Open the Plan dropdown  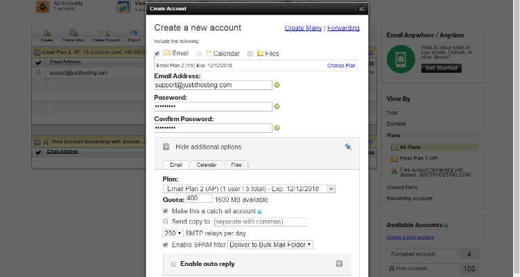coord(249,189)
